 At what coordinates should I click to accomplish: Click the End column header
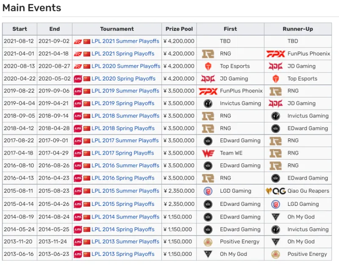[x=55, y=29]
